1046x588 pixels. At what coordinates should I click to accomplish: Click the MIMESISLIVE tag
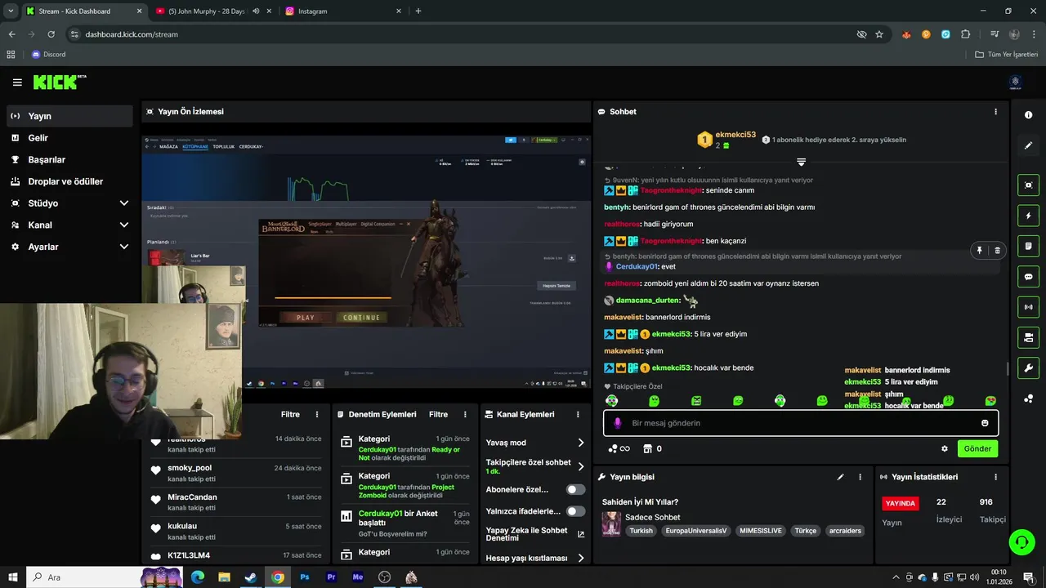[x=761, y=530]
